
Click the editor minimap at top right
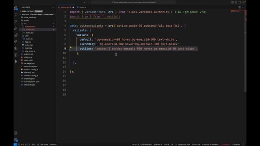(237, 11)
